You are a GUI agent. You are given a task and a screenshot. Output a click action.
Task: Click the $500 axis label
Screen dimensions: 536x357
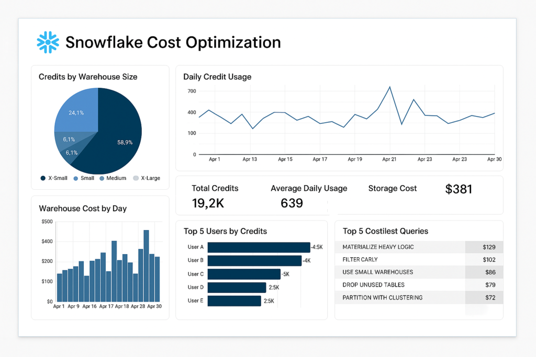[x=47, y=222]
